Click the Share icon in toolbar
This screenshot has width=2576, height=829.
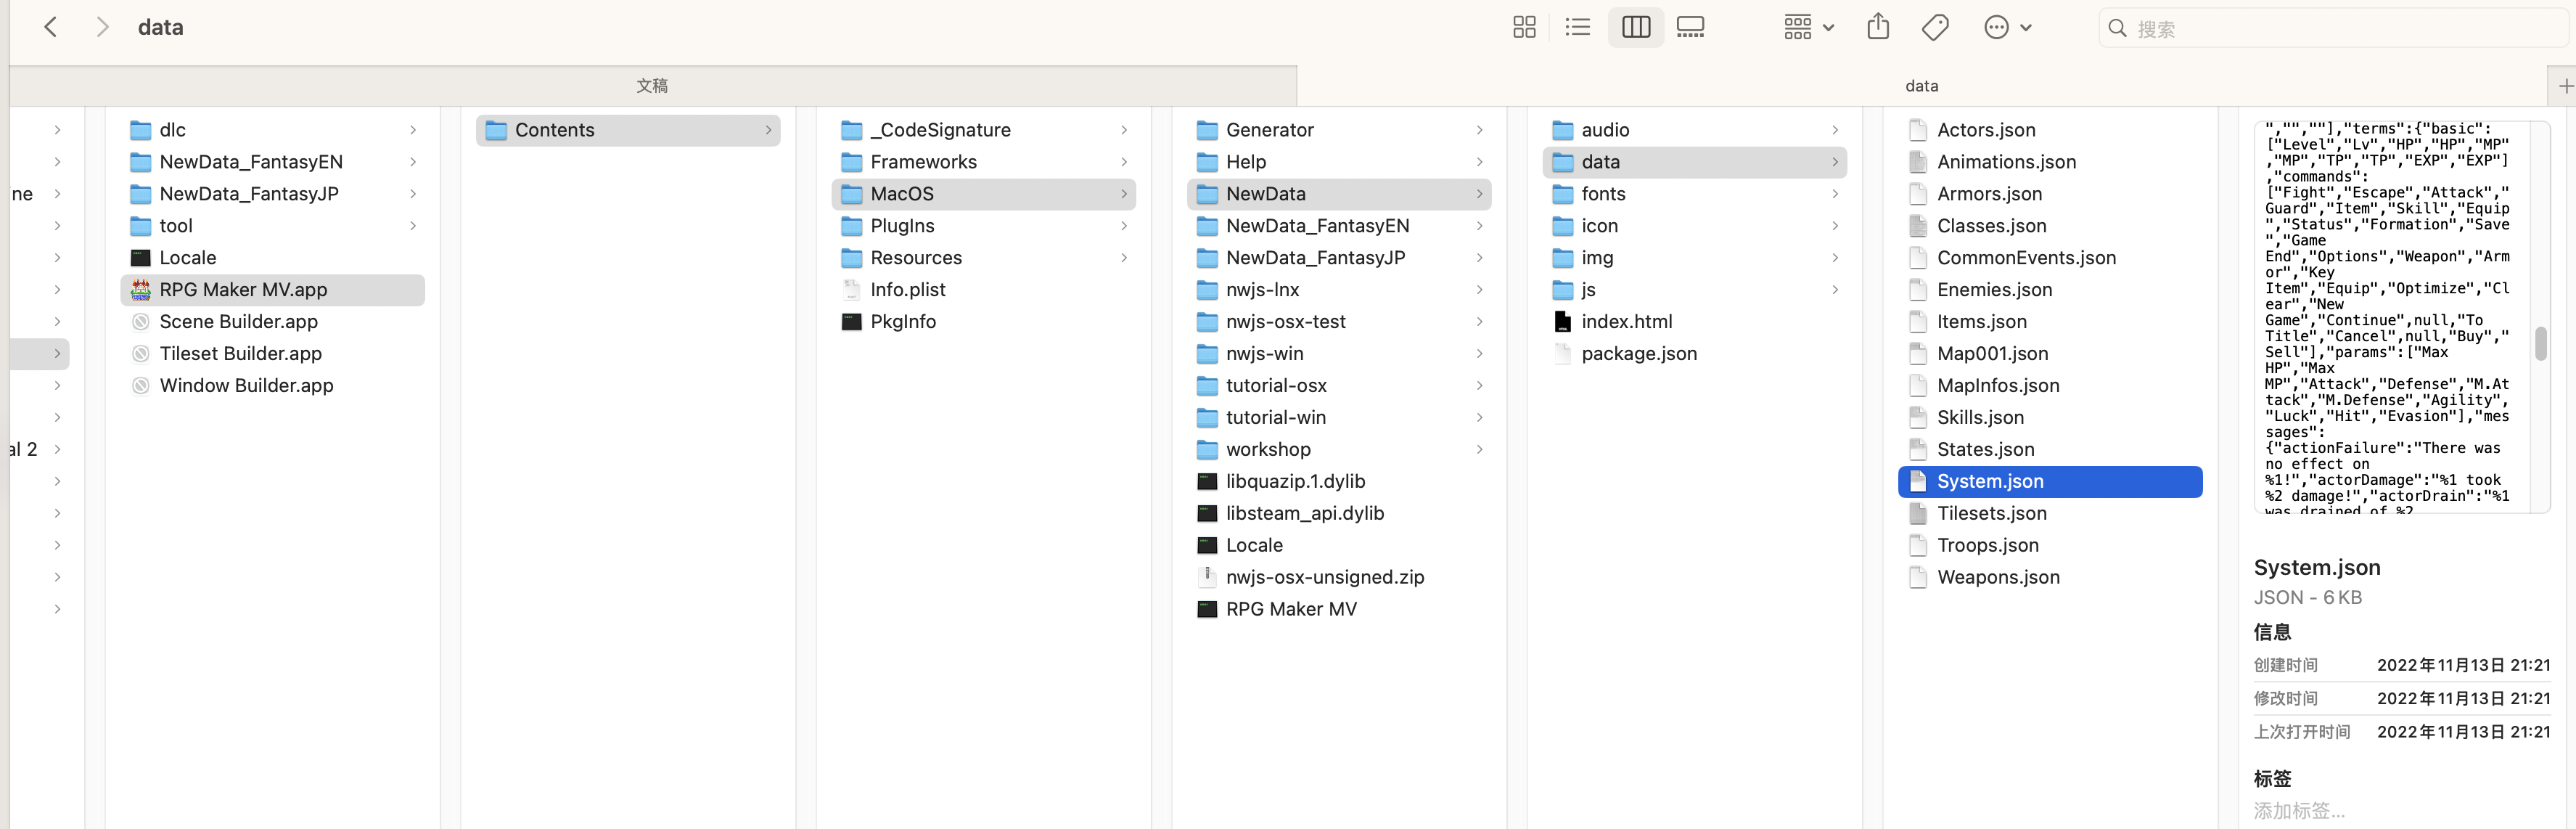1878,27
